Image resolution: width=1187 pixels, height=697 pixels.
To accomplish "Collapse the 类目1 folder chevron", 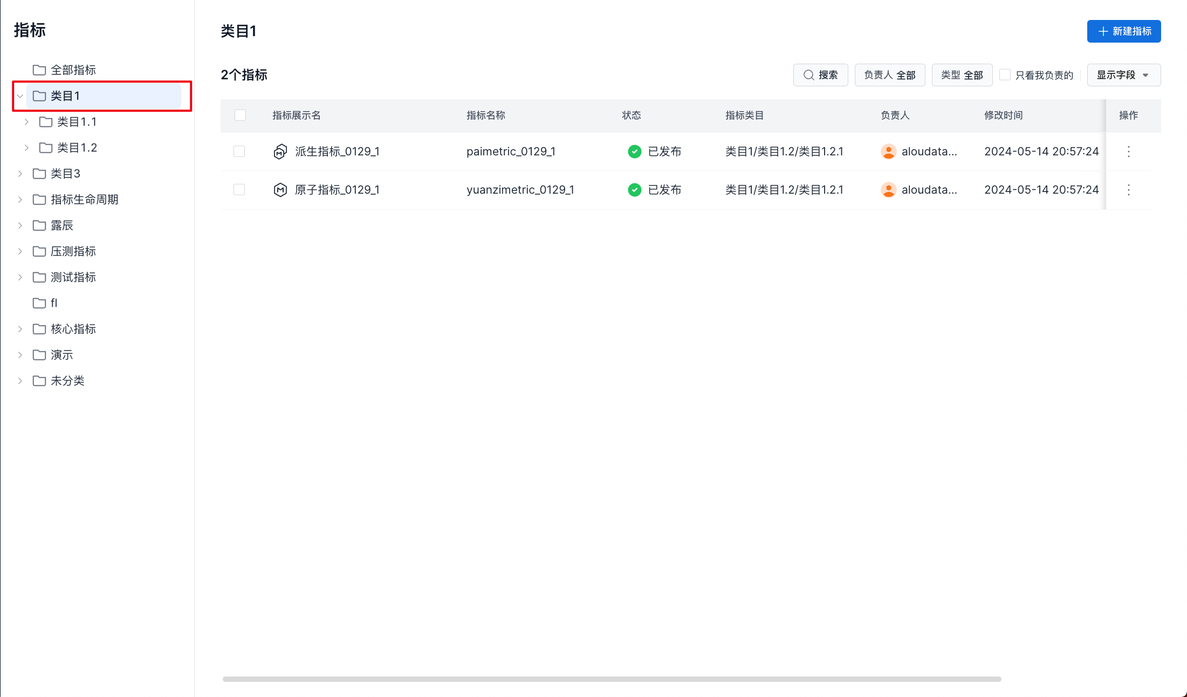I will click(x=20, y=96).
